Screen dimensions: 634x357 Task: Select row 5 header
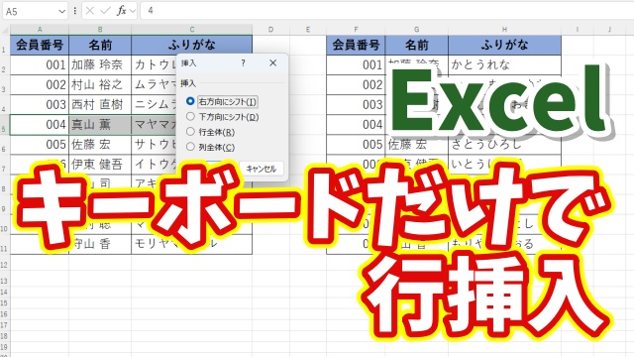4,125
